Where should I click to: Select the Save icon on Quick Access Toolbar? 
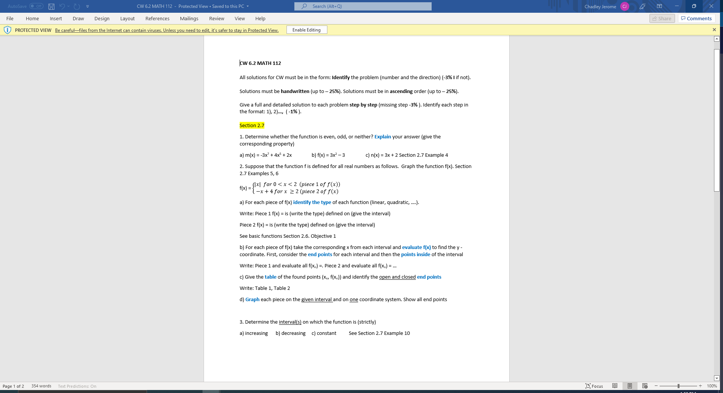tap(51, 6)
